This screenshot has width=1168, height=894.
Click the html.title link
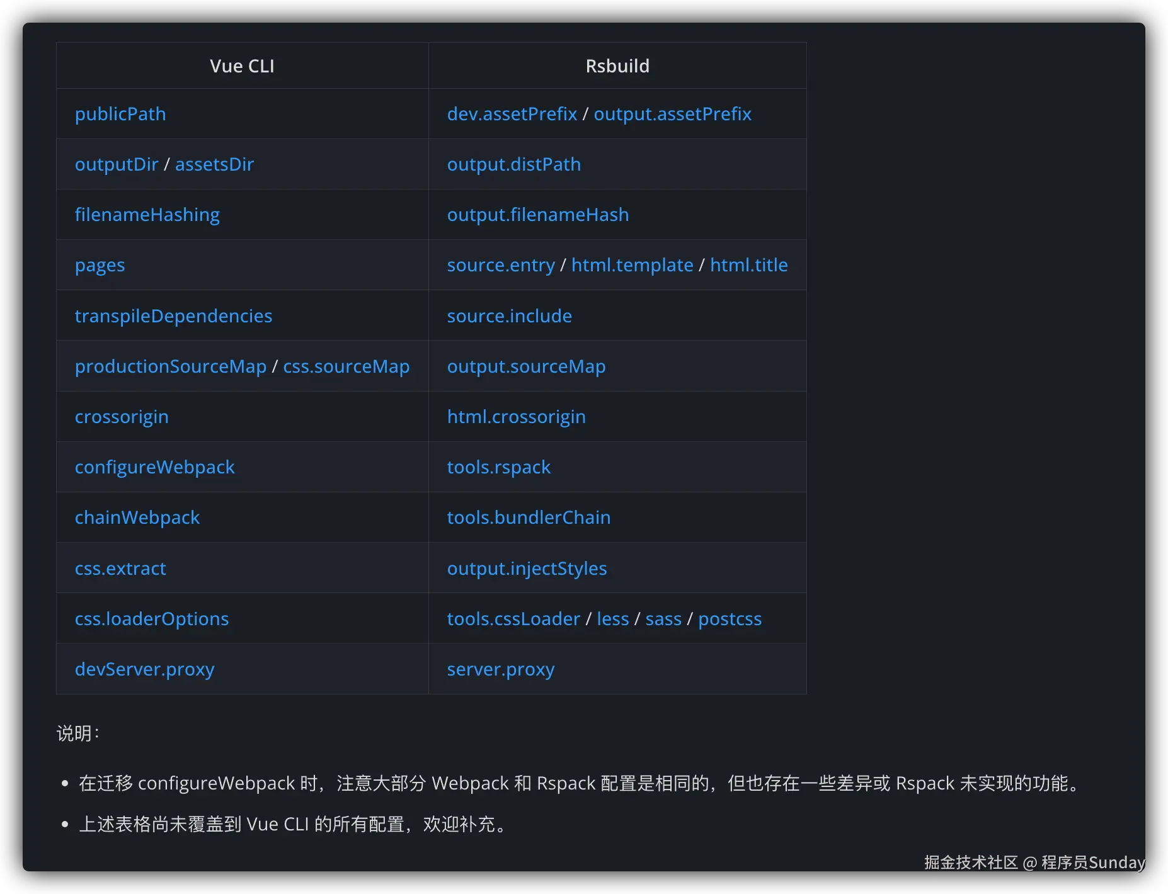point(749,265)
